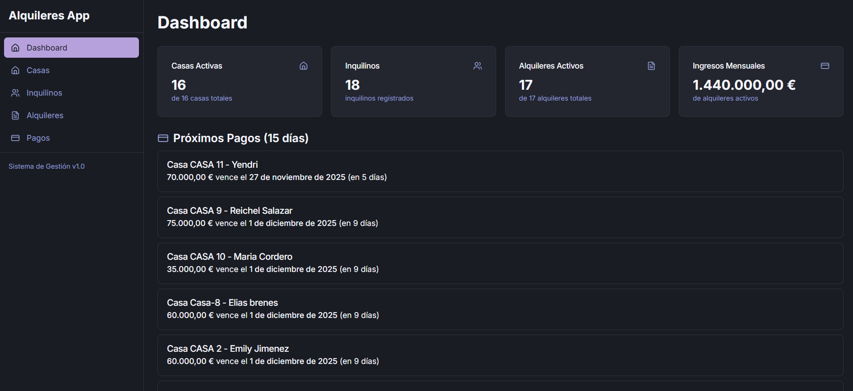Click the 1.440.000,00 € income value
Viewport: 853px width, 391px height.
[744, 85]
